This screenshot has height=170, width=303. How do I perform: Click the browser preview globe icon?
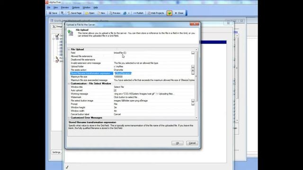125,13
